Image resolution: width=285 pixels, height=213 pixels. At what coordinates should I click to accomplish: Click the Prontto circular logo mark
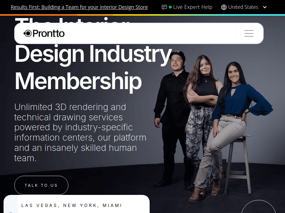28,33
